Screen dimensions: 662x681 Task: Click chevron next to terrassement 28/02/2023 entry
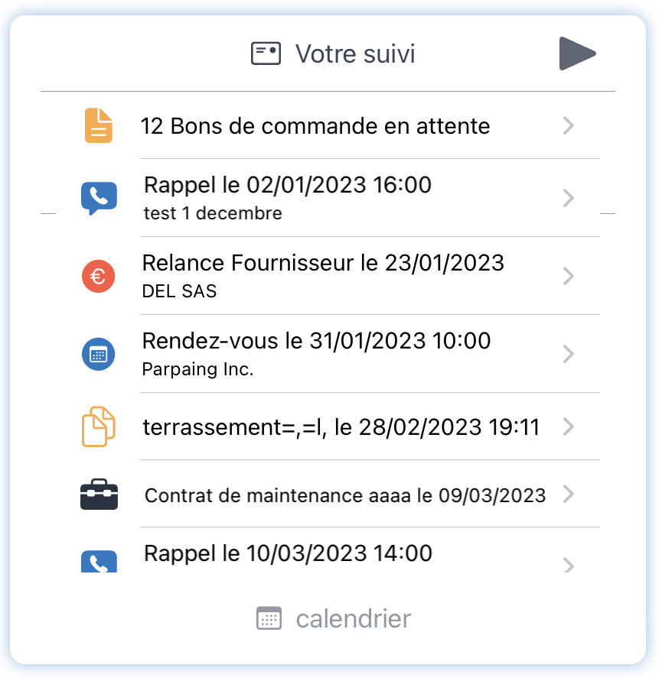click(x=568, y=426)
